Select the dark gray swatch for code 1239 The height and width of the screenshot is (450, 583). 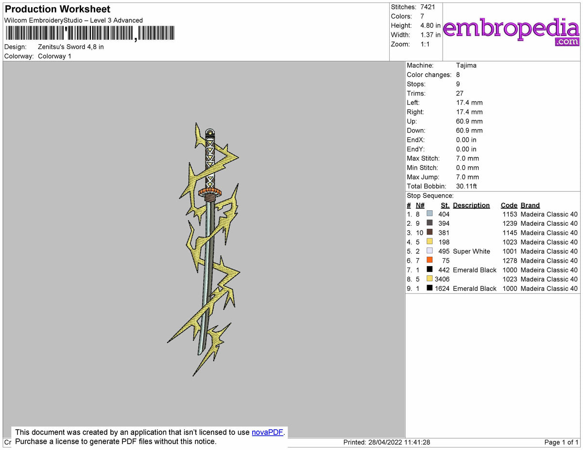click(429, 223)
